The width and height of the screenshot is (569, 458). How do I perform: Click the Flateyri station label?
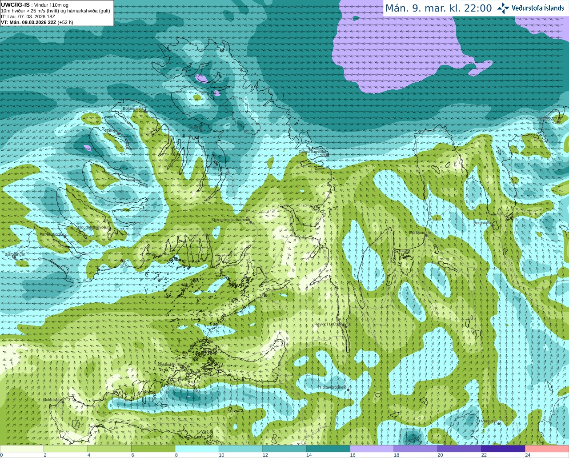[111, 131]
